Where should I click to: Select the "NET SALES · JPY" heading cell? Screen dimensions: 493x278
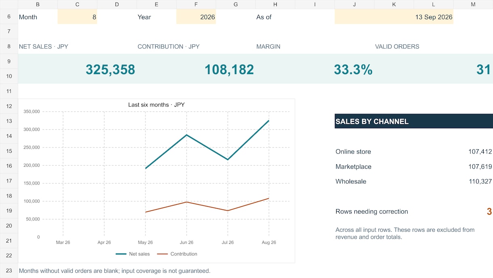click(x=44, y=47)
